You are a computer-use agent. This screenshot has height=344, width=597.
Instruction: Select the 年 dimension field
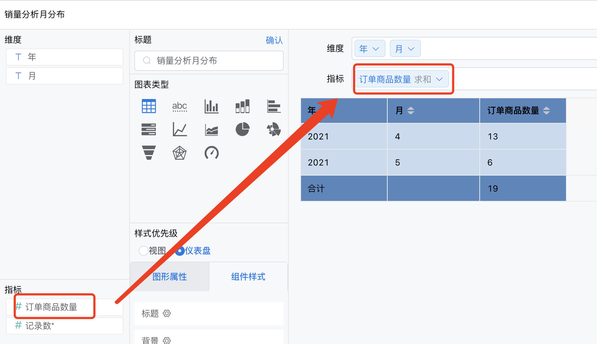[65, 57]
